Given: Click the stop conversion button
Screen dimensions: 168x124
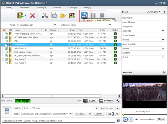Looking at the screenshot, I should coord(102,15).
